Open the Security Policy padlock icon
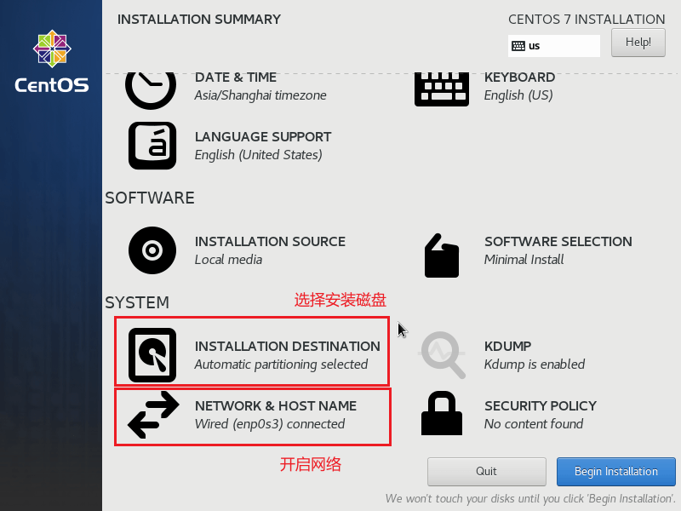Viewport: 681px width, 511px height. click(x=442, y=413)
